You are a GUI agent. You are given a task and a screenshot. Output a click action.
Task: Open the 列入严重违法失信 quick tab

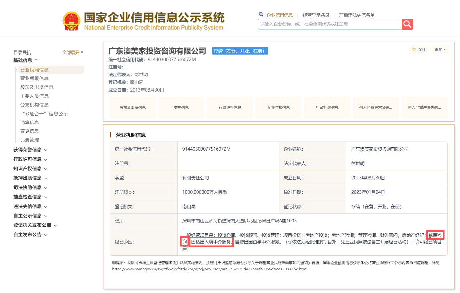tap(424, 107)
